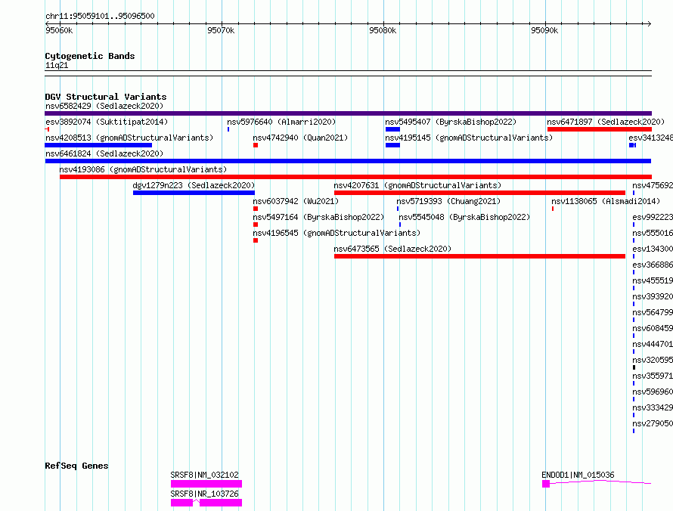This screenshot has height=511, width=673.
Task: Open the nsv320595 variant label
Action: 653,360
